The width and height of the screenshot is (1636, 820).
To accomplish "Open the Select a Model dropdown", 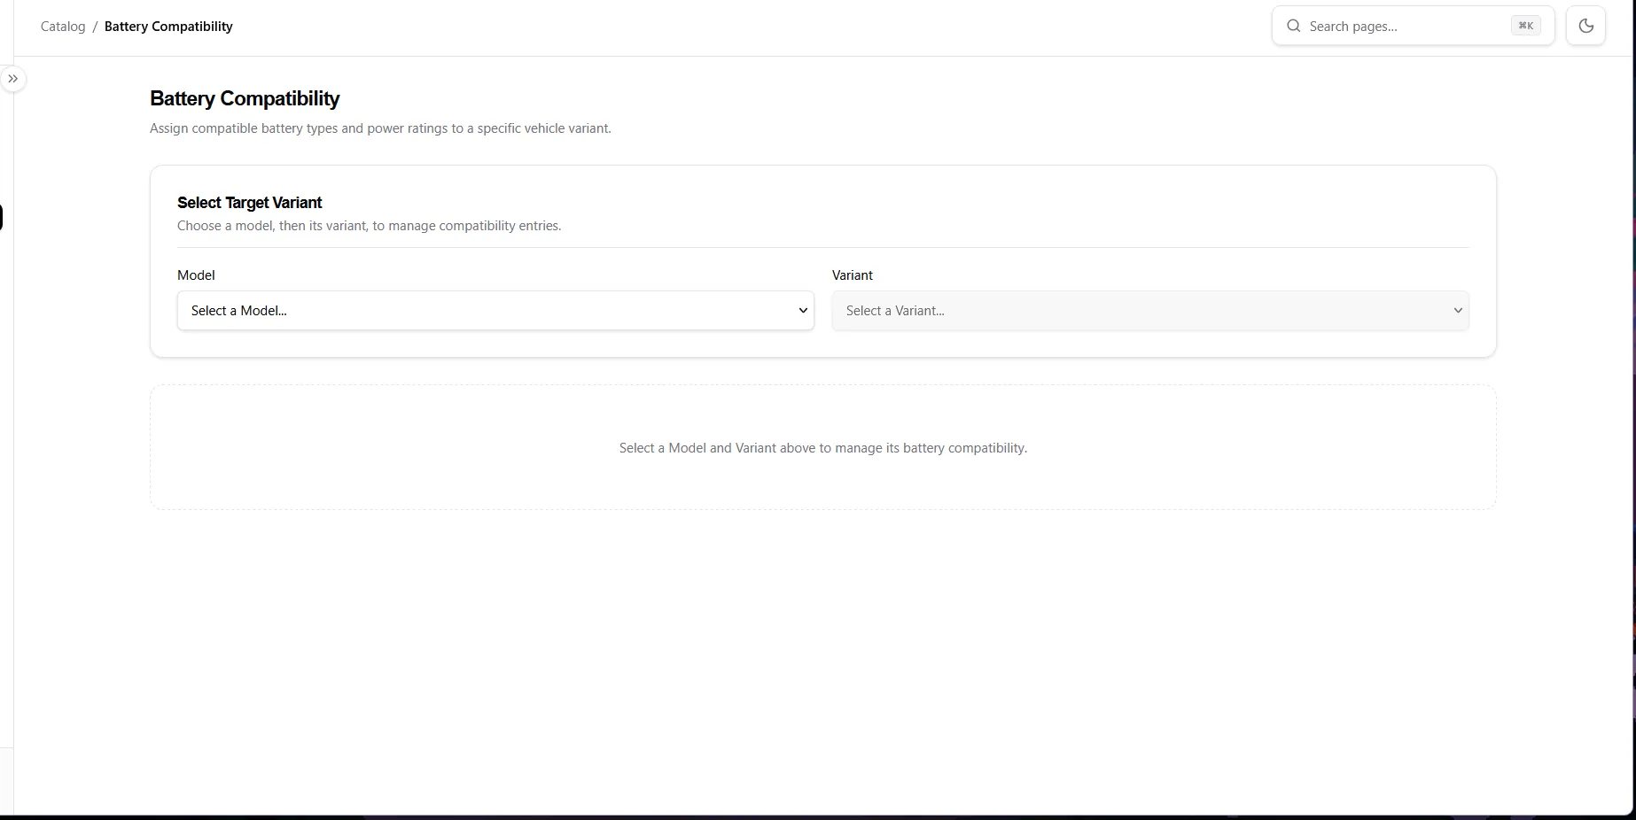I will 495,311.
